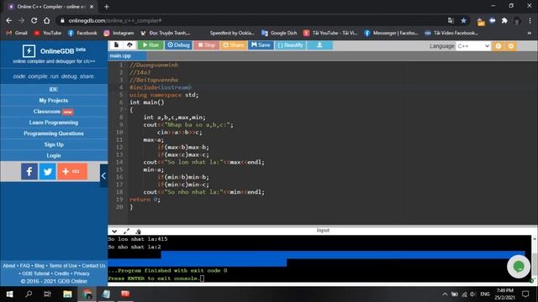The image size is (538, 302).
Task: Create a new file with the toolbar icon
Action: click(116, 44)
